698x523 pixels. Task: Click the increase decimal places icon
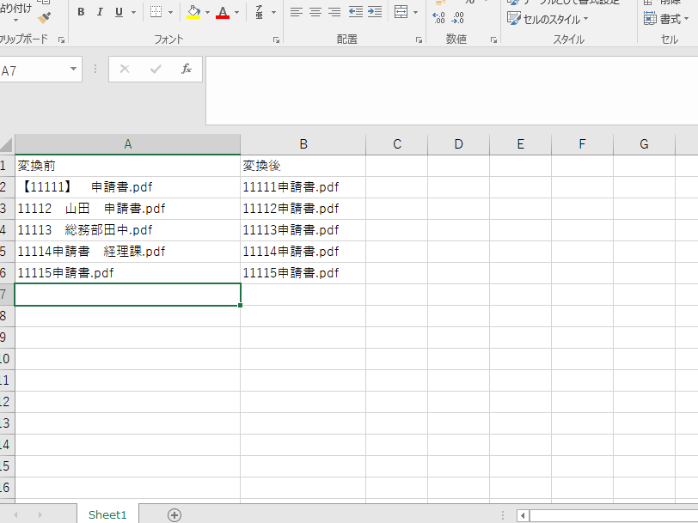438,16
